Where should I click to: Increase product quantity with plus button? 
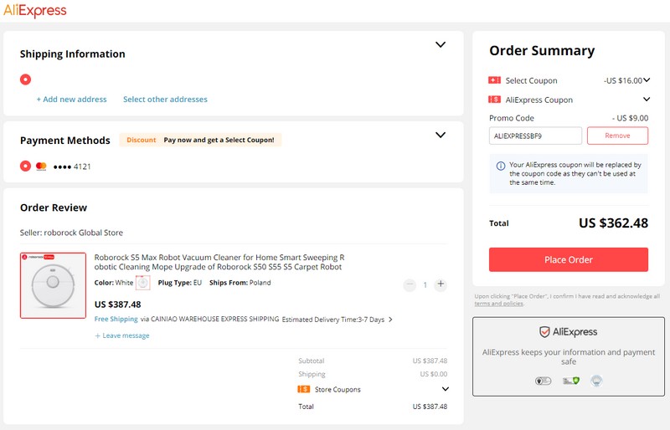pos(441,284)
